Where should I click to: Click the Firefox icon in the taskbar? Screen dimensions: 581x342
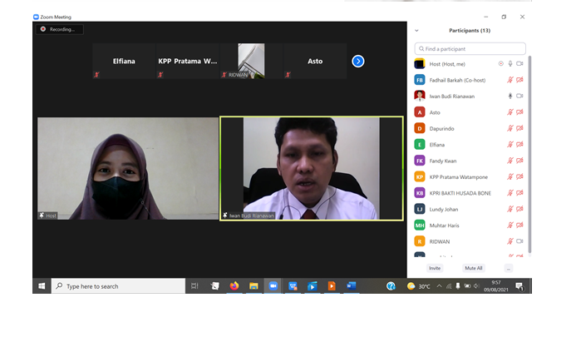(234, 286)
